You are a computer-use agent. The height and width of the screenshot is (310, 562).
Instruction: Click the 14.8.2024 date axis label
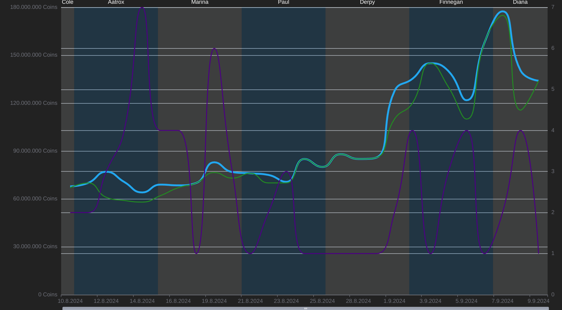click(142, 301)
